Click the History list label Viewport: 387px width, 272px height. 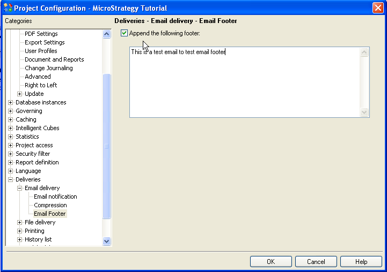pyautogui.click(x=38, y=239)
